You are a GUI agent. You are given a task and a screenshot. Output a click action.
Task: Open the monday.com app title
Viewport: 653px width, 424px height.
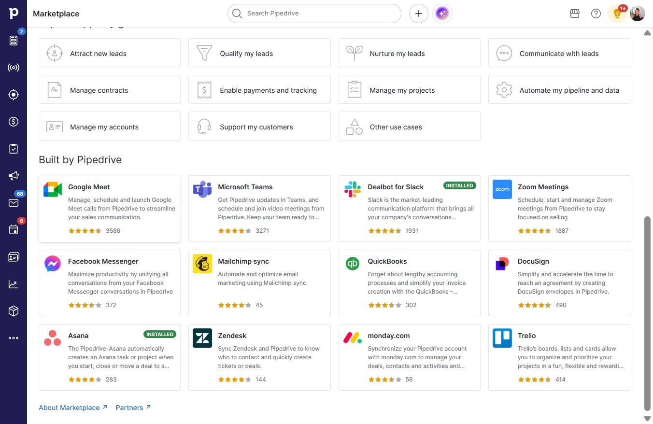[389, 336]
